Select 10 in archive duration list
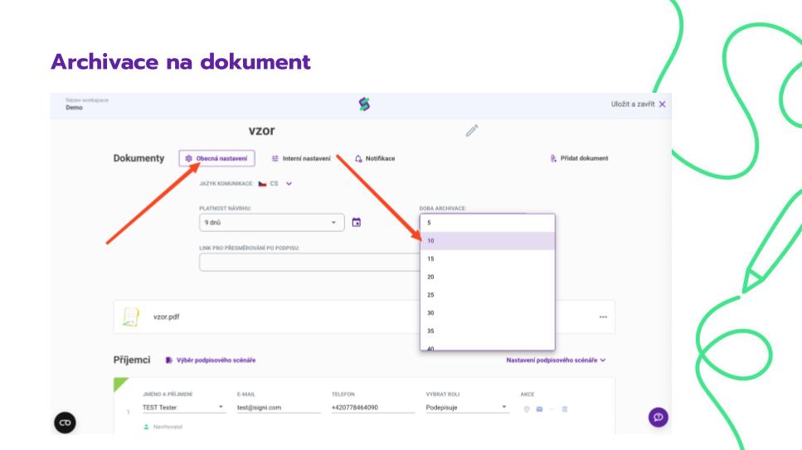The height and width of the screenshot is (450, 802). click(x=487, y=241)
